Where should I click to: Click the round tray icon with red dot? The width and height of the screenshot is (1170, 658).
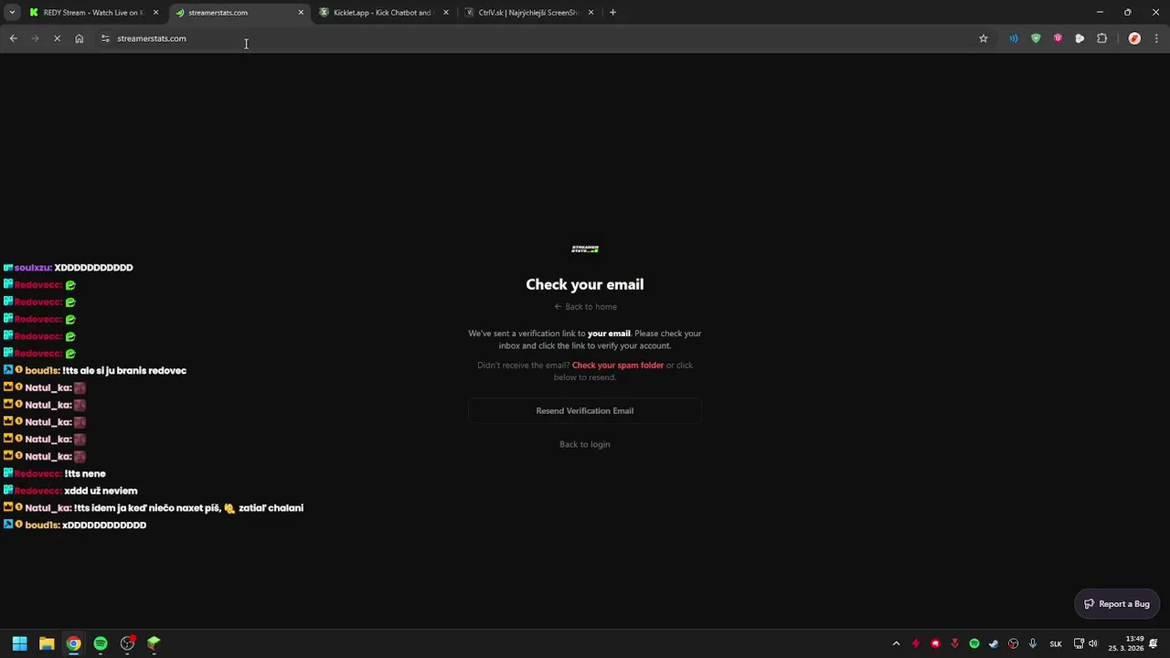coord(1013,643)
